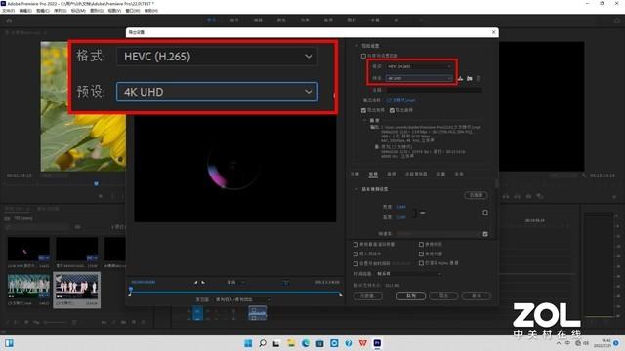Toggle the frame rate match source checkbox
625x351 pixels.
485,234
